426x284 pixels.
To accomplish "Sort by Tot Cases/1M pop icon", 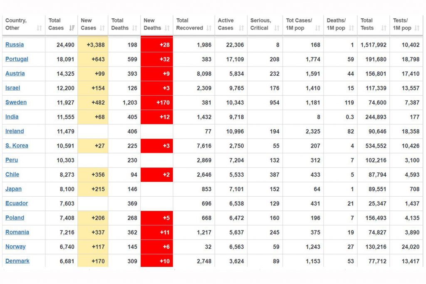I will 317,28.
